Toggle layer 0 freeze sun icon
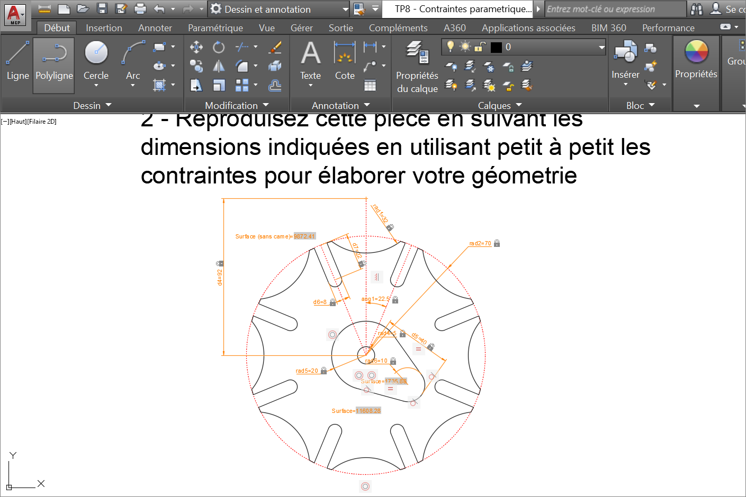Image resolution: width=746 pixels, height=497 pixels. point(465,47)
